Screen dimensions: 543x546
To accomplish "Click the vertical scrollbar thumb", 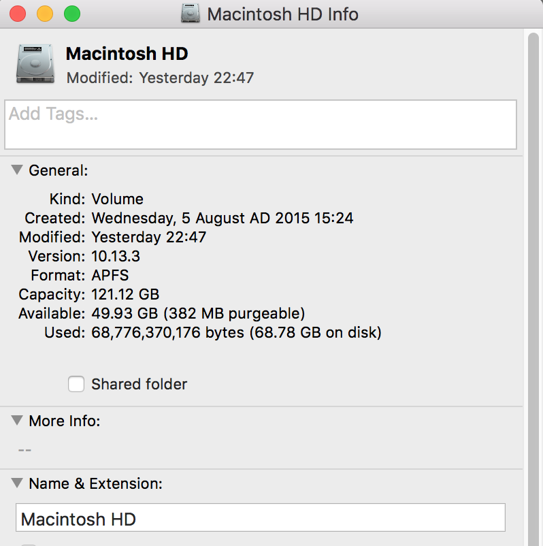I will [x=533, y=289].
